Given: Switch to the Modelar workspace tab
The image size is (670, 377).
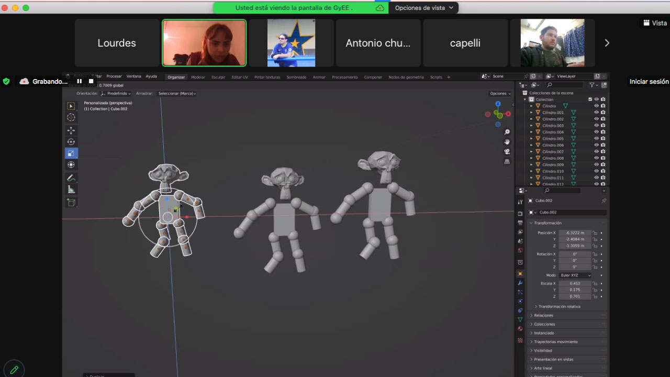Looking at the screenshot, I should tap(198, 77).
